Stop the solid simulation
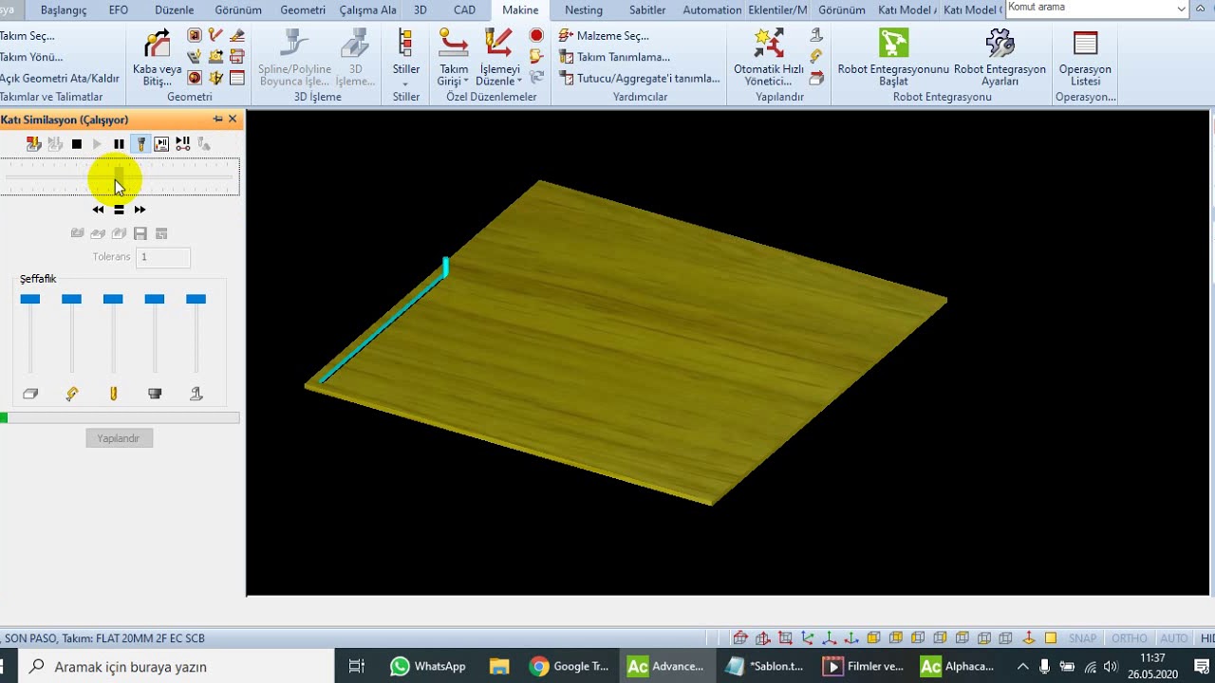This screenshot has height=683, width=1215. pos(77,144)
